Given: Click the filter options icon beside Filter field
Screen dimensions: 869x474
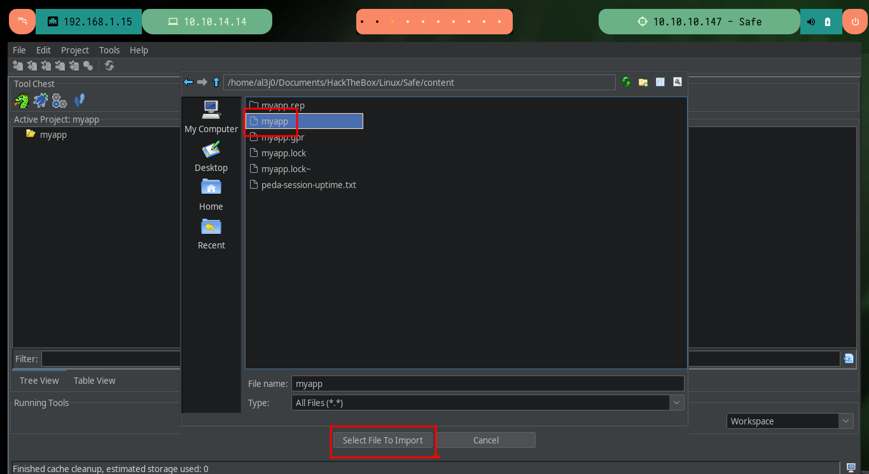Looking at the screenshot, I should (x=848, y=359).
